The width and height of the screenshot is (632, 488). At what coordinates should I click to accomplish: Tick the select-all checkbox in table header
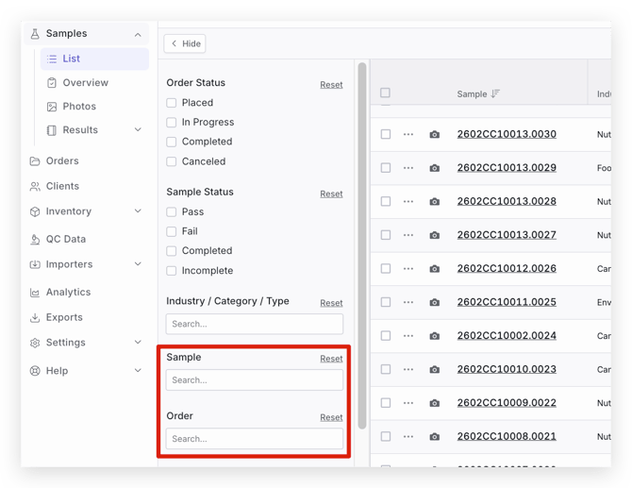(385, 93)
